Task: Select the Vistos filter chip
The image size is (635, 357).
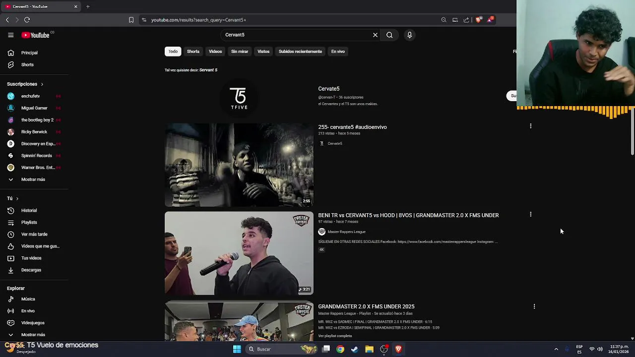Action: pyautogui.click(x=263, y=52)
